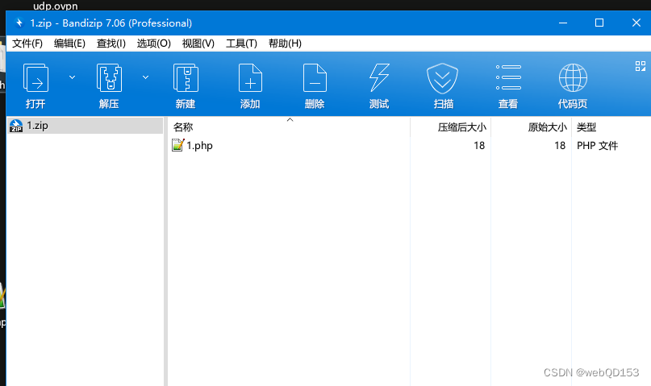The height and width of the screenshot is (386, 651).
Task: Click the New archive (新建) icon
Action: 186,78
